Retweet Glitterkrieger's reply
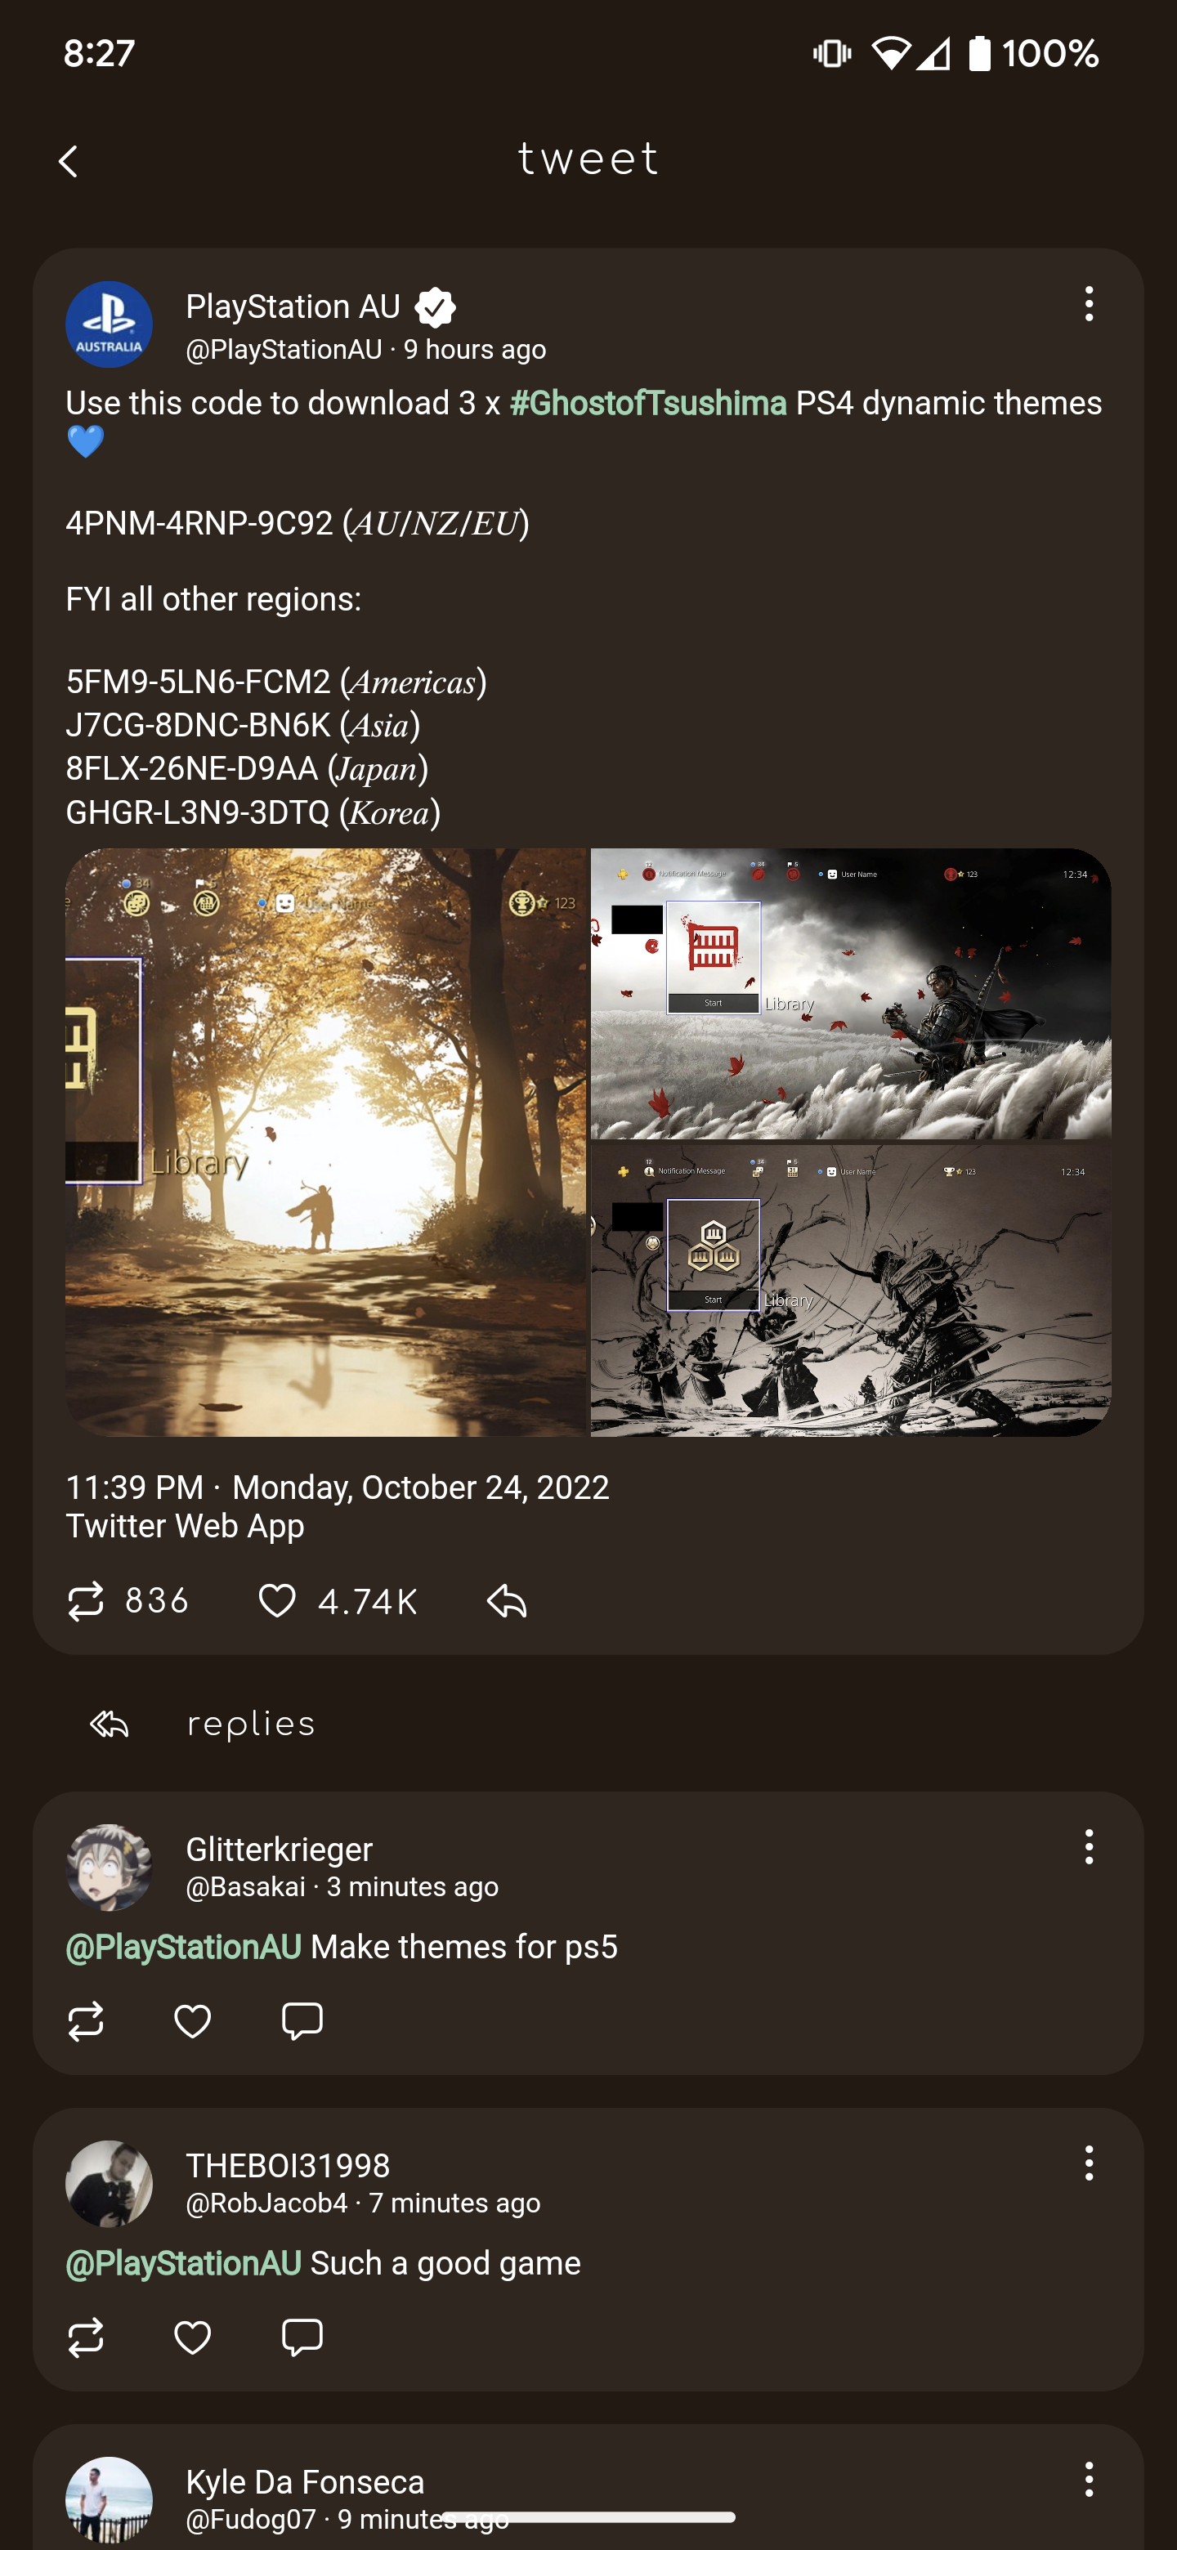This screenshot has height=2550, width=1177. tap(85, 2020)
